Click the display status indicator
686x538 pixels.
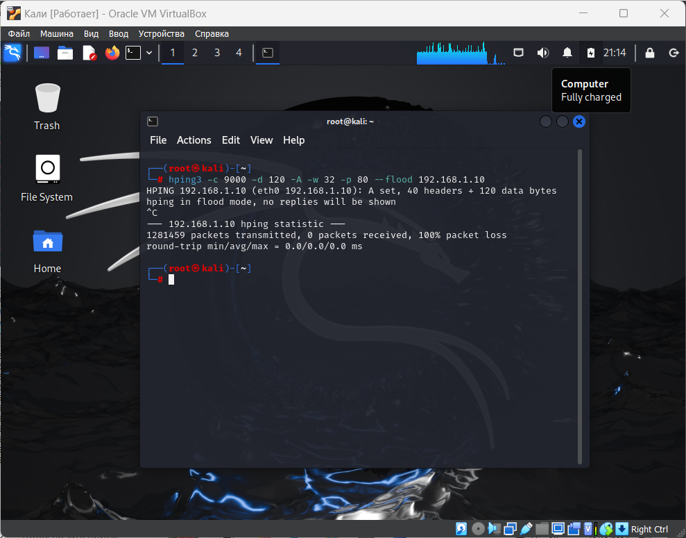click(x=558, y=529)
